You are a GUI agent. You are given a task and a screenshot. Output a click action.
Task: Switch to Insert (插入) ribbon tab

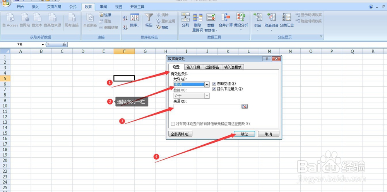pyautogui.click(x=35, y=7)
